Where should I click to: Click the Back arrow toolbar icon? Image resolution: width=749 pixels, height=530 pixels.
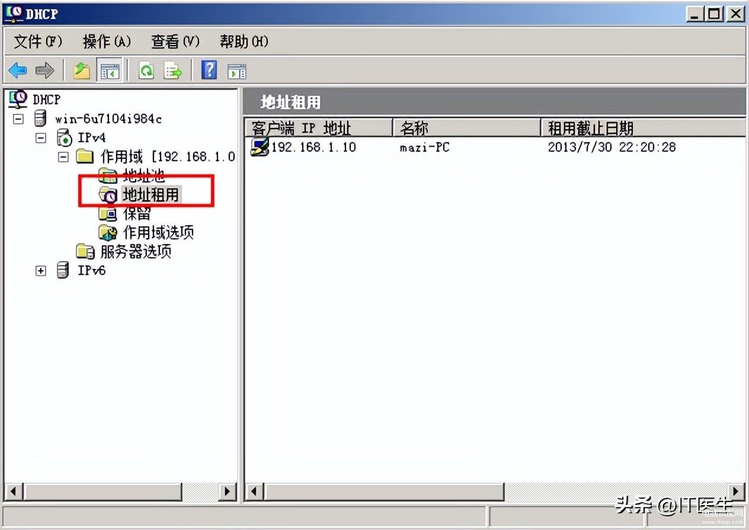pos(18,71)
